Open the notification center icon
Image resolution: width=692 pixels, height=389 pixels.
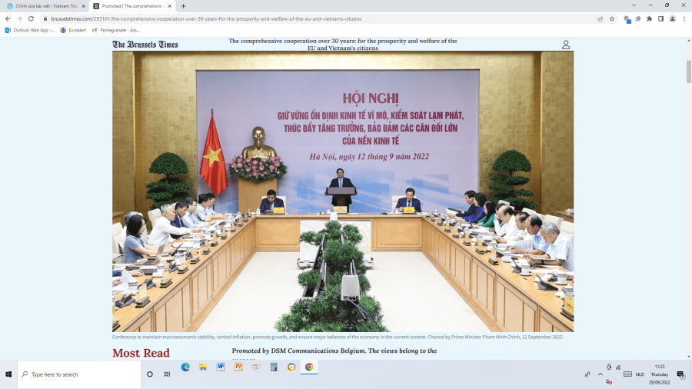tap(680, 374)
